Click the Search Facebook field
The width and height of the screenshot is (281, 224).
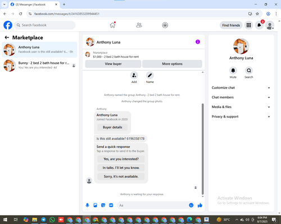tap(45, 25)
